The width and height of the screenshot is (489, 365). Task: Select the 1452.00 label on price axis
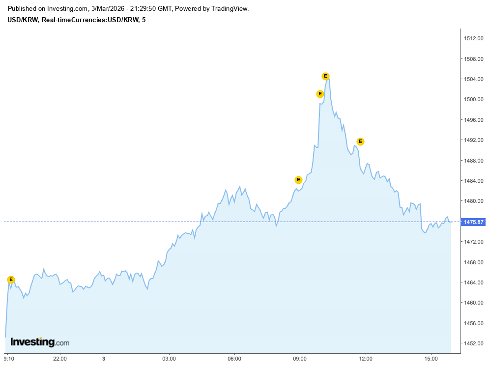pos(474,343)
